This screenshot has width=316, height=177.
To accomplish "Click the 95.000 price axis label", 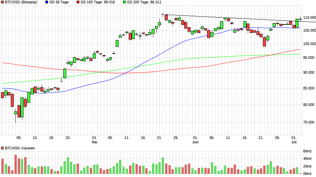I will pos(309,58).
